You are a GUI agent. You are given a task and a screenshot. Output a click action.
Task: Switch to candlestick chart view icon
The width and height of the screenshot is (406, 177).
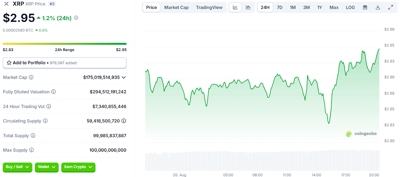pos(248,7)
